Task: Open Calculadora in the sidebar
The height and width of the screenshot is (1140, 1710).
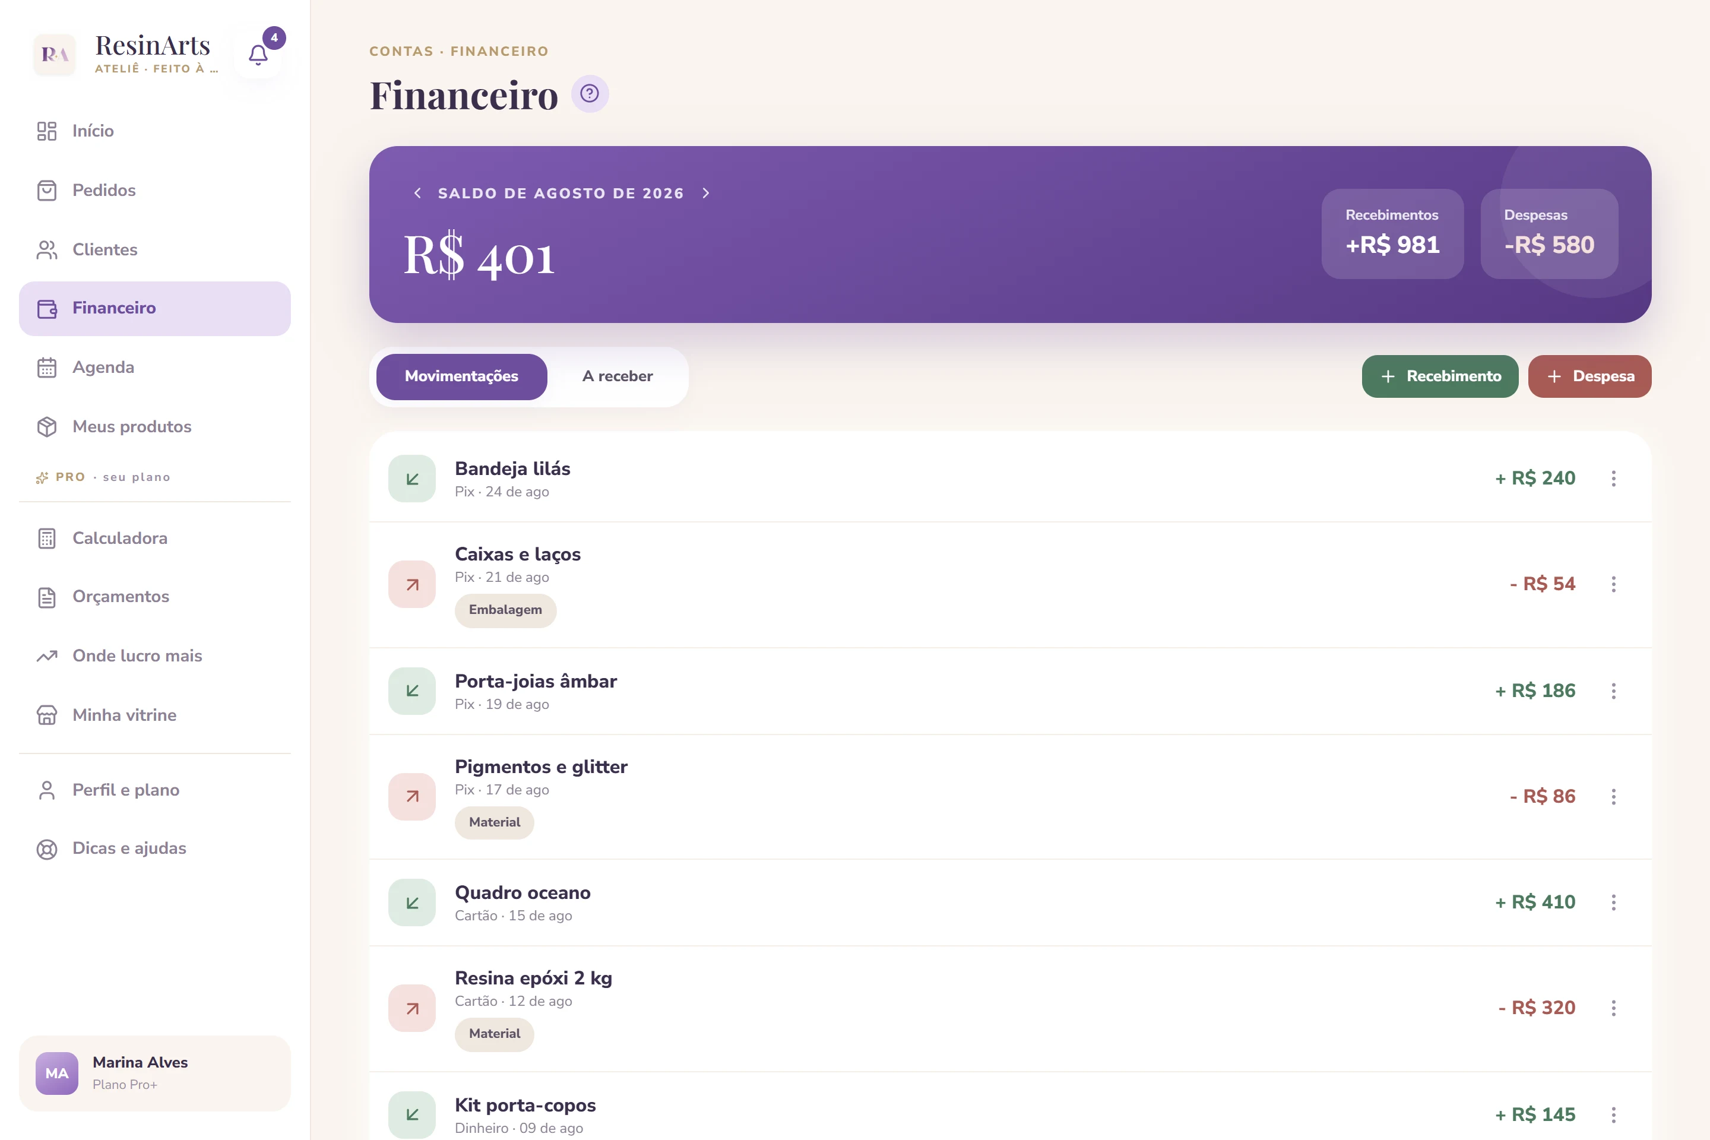Action: pyautogui.click(x=155, y=538)
